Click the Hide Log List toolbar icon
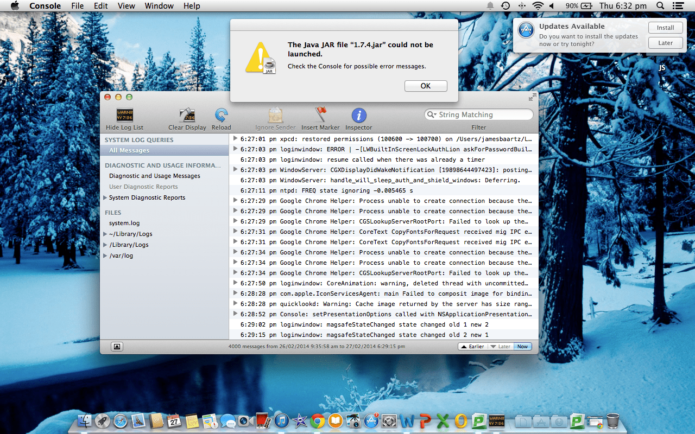 (x=124, y=115)
